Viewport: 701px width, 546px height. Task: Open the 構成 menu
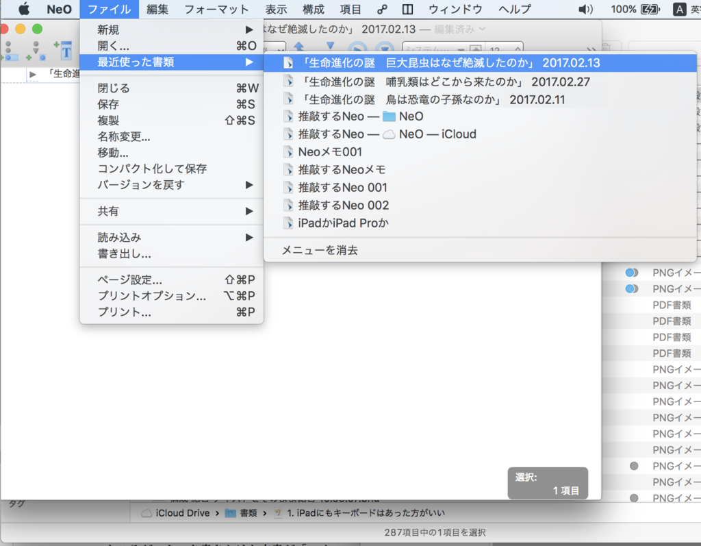click(313, 9)
